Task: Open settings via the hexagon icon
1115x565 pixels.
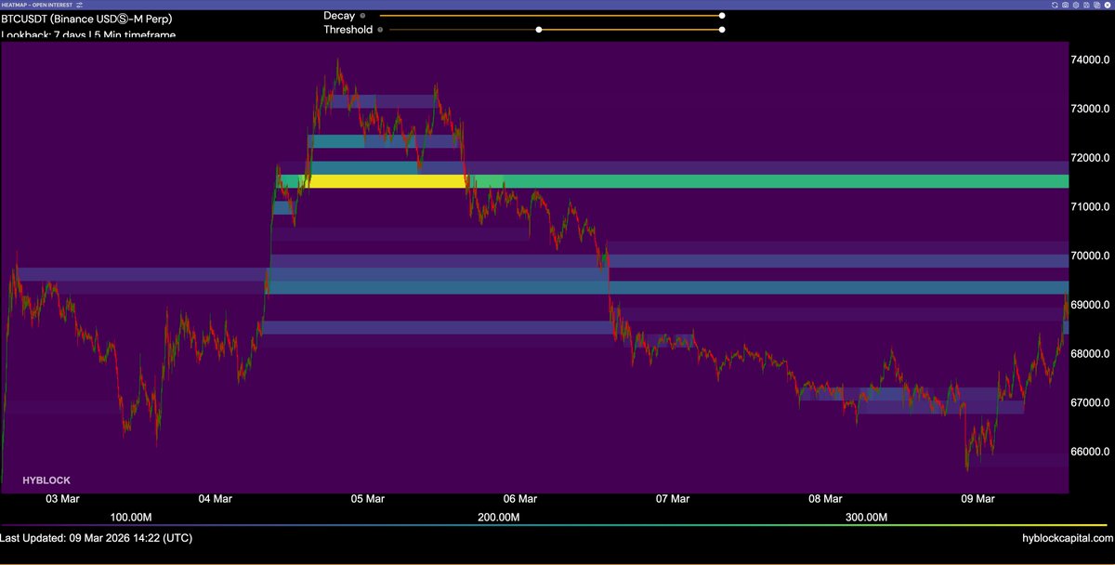Action: 1076,5
